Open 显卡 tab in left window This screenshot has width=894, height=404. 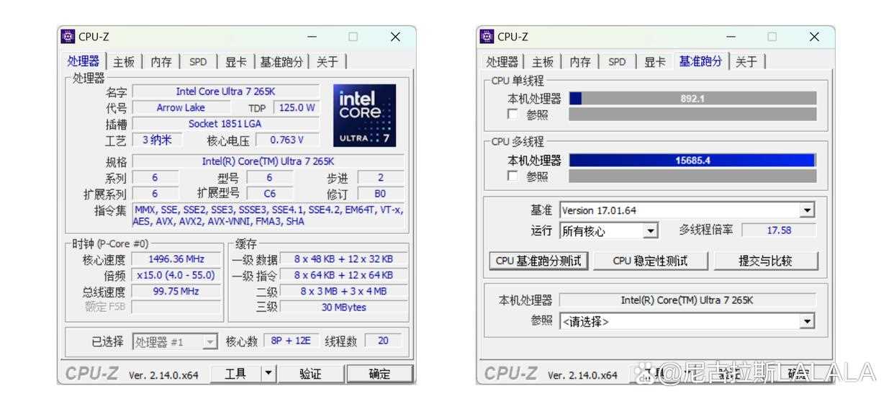pyautogui.click(x=236, y=62)
